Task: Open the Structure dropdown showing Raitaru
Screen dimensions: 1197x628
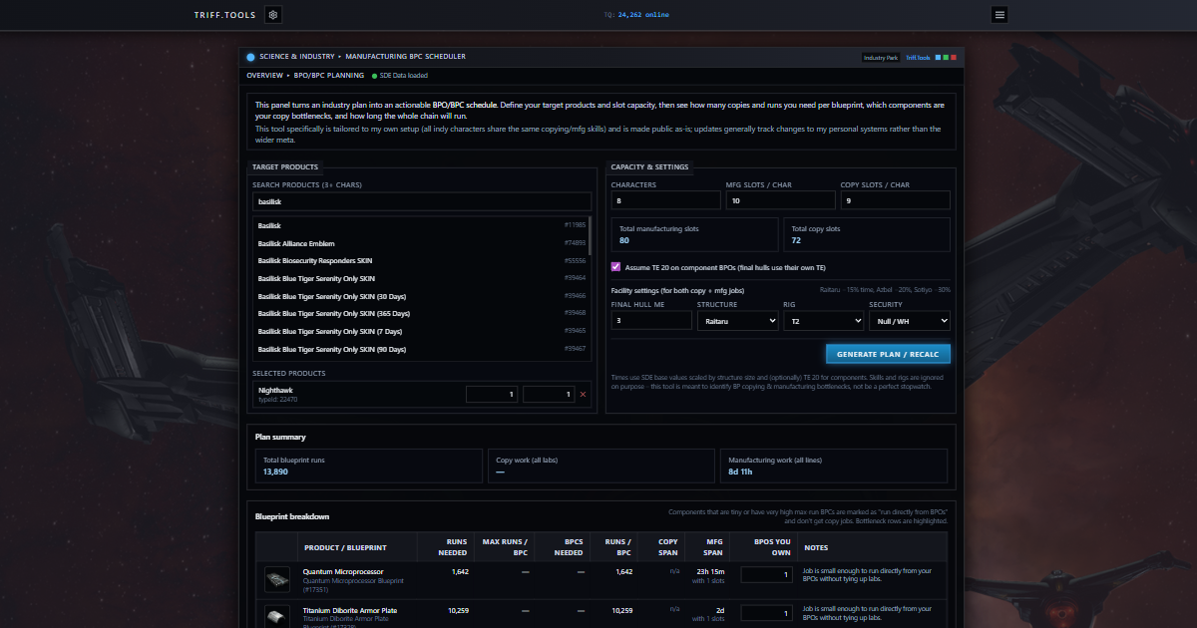Action: tap(737, 321)
